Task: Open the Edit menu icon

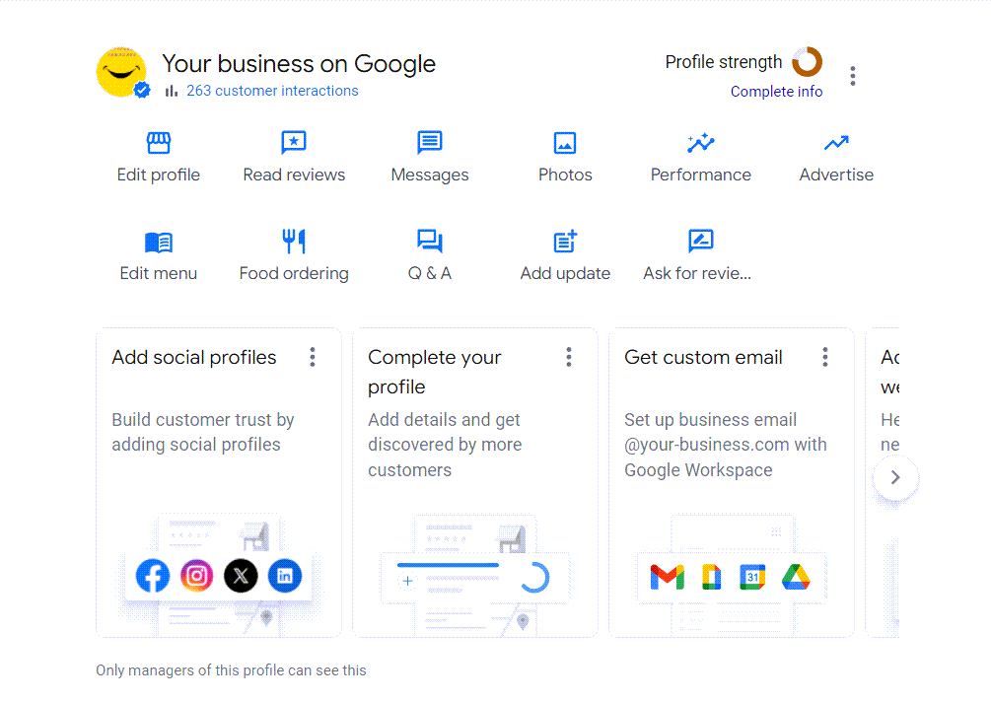Action: [x=158, y=243]
